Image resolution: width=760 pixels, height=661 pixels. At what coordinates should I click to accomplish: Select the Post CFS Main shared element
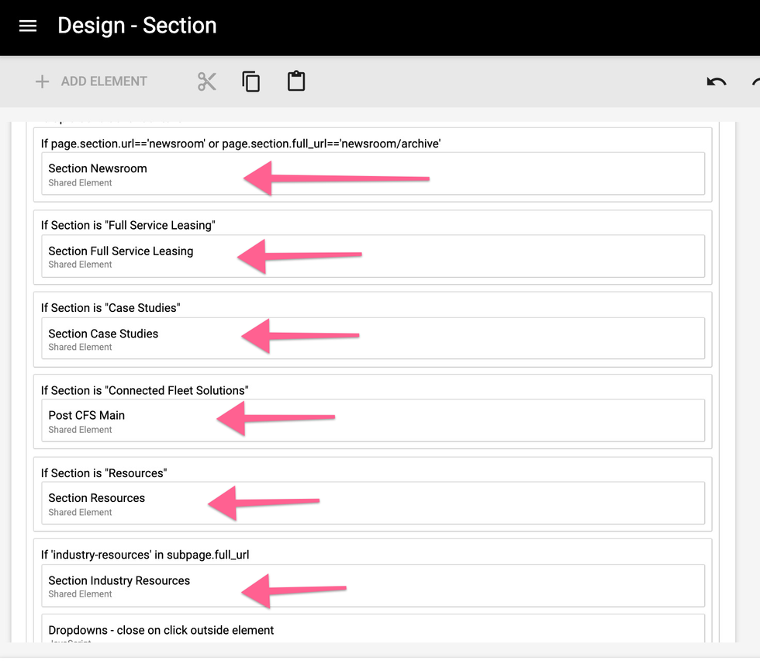pos(87,416)
